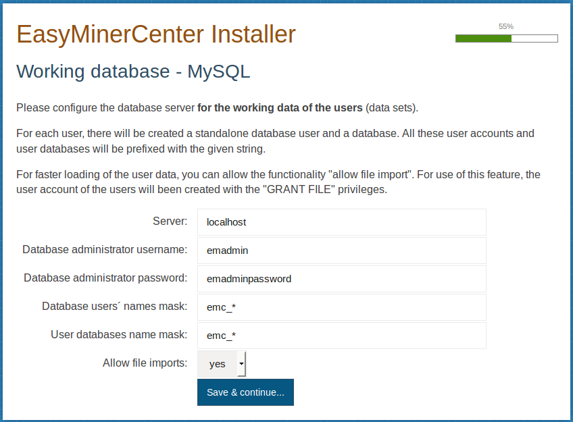Click the Database administrator password: label
The width and height of the screenshot is (573, 422).
(x=105, y=278)
